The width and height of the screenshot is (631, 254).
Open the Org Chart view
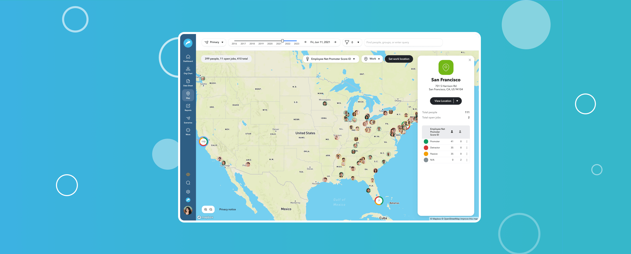[x=188, y=70]
